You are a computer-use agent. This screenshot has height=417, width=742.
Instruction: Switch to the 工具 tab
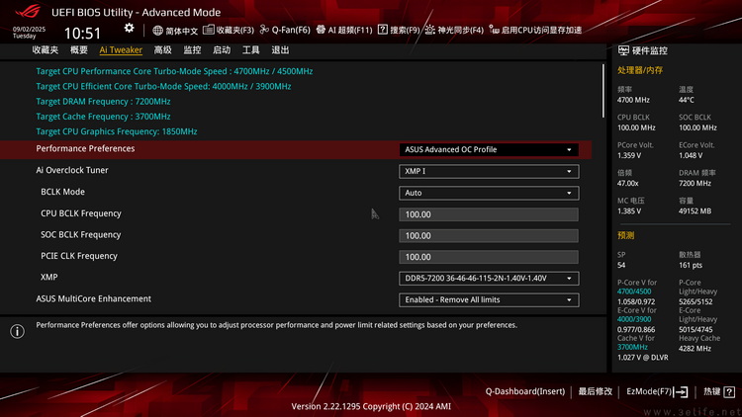[251, 50]
